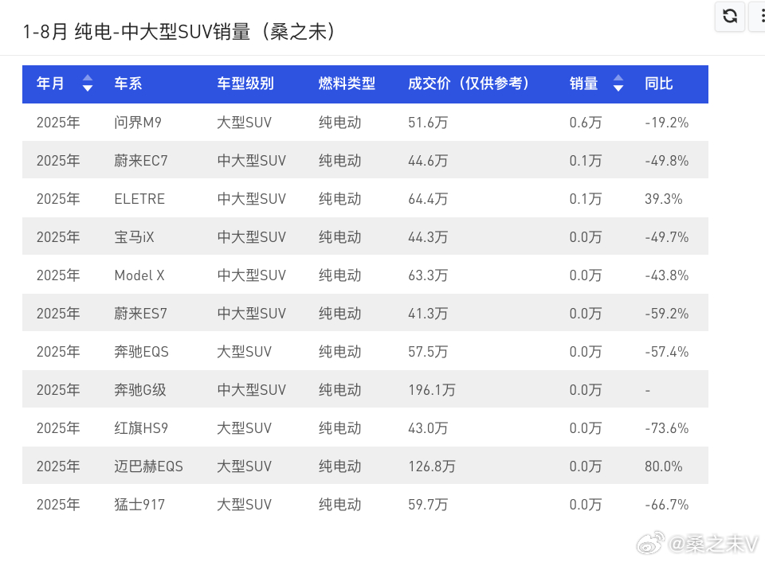
Task: Click the 44.6万 price cell
Action: 428,160
